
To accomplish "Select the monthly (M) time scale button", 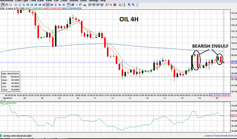I will point(64,5).
